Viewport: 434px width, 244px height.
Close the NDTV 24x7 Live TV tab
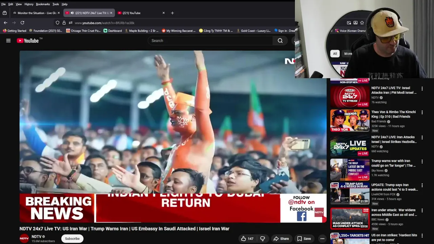[x=111, y=13]
